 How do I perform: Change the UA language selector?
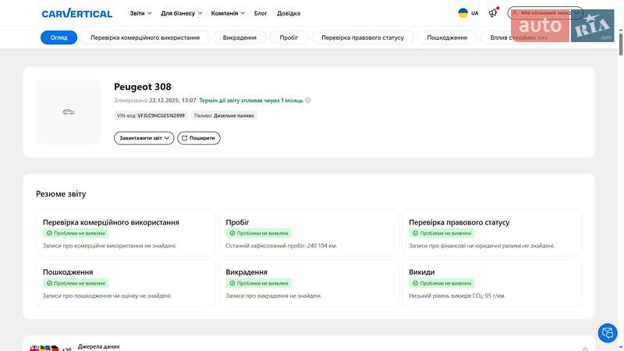pyautogui.click(x=469, y=13)
